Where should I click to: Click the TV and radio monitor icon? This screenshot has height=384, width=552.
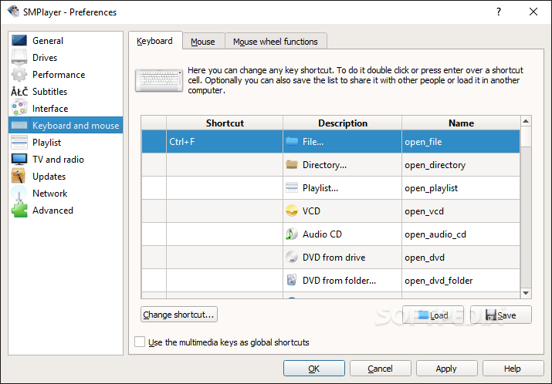point(19,160)
